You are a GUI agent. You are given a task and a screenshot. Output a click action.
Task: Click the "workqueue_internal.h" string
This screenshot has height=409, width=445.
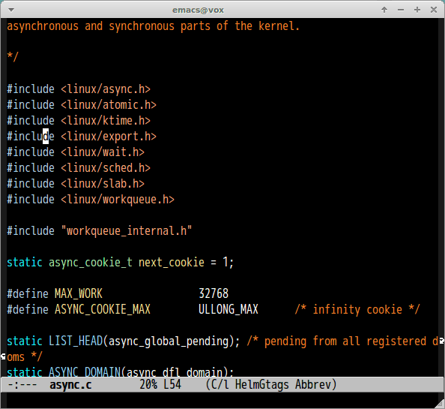coord(127,231)
